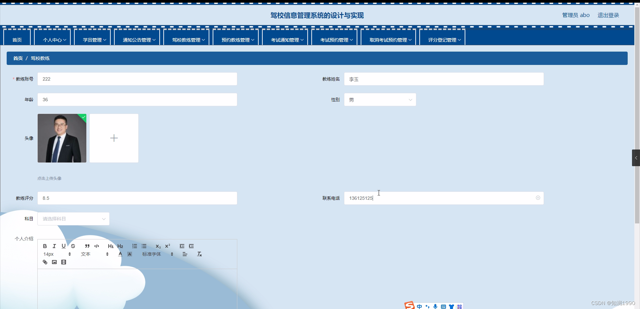The height and width of the screenshot is (309, 640).
Task: Click the 首页 breadcrumb link
Action: (18, 58)
